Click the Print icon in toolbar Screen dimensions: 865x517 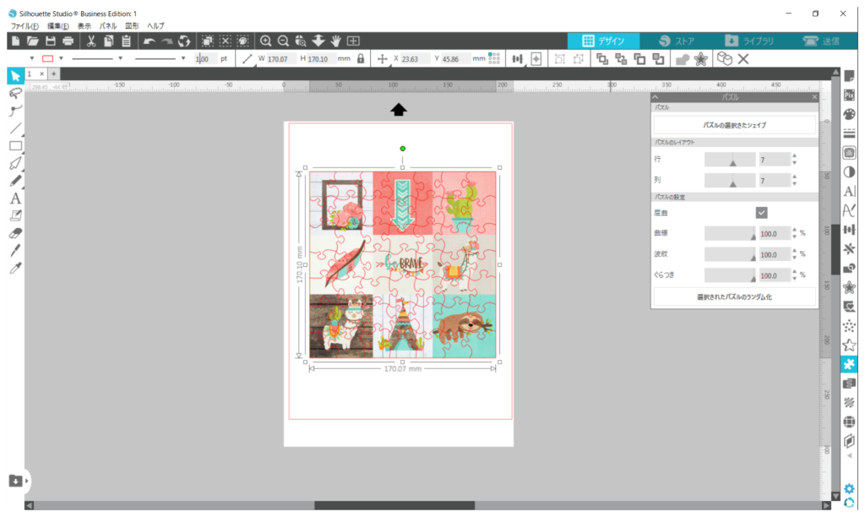coord(68,41)
